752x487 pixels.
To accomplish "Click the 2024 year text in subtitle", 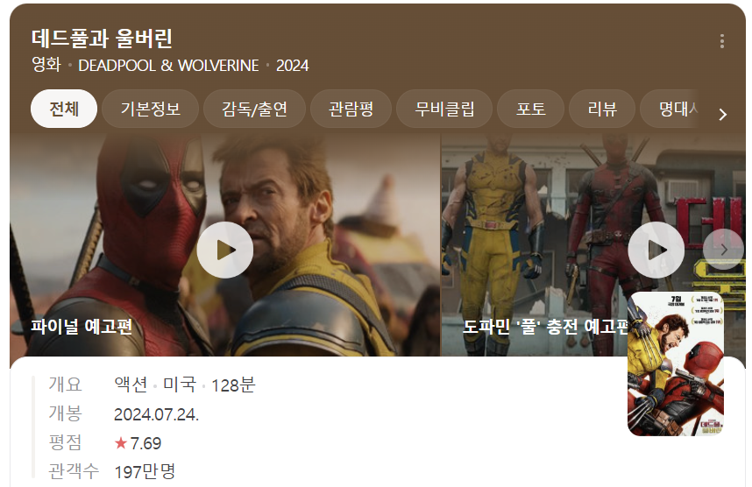I will coord(292,65).
